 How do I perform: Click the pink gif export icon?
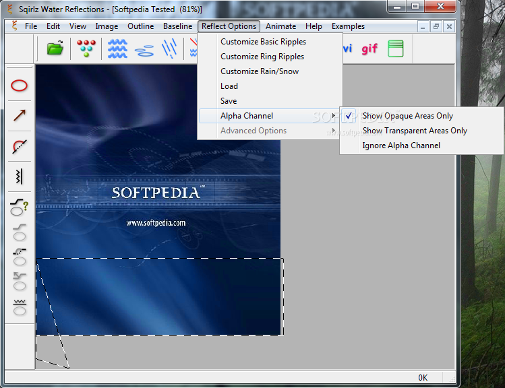tap(369, 49)
